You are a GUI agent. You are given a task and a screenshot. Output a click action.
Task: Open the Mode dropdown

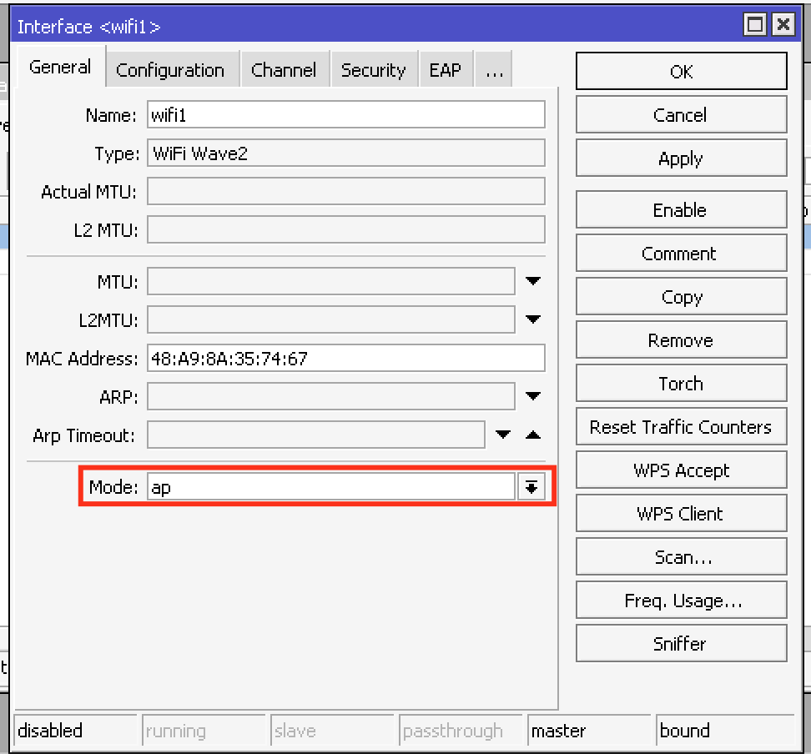coord(531,486)
